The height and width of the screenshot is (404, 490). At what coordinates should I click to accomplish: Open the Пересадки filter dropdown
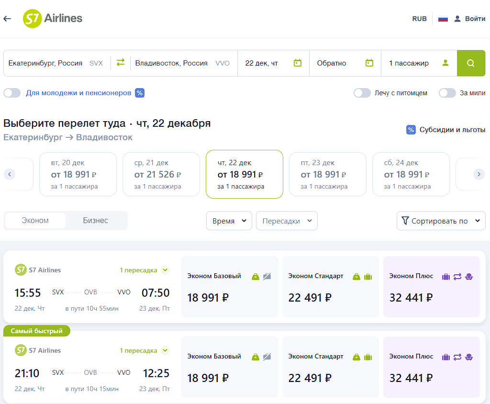tap(287, 221)
